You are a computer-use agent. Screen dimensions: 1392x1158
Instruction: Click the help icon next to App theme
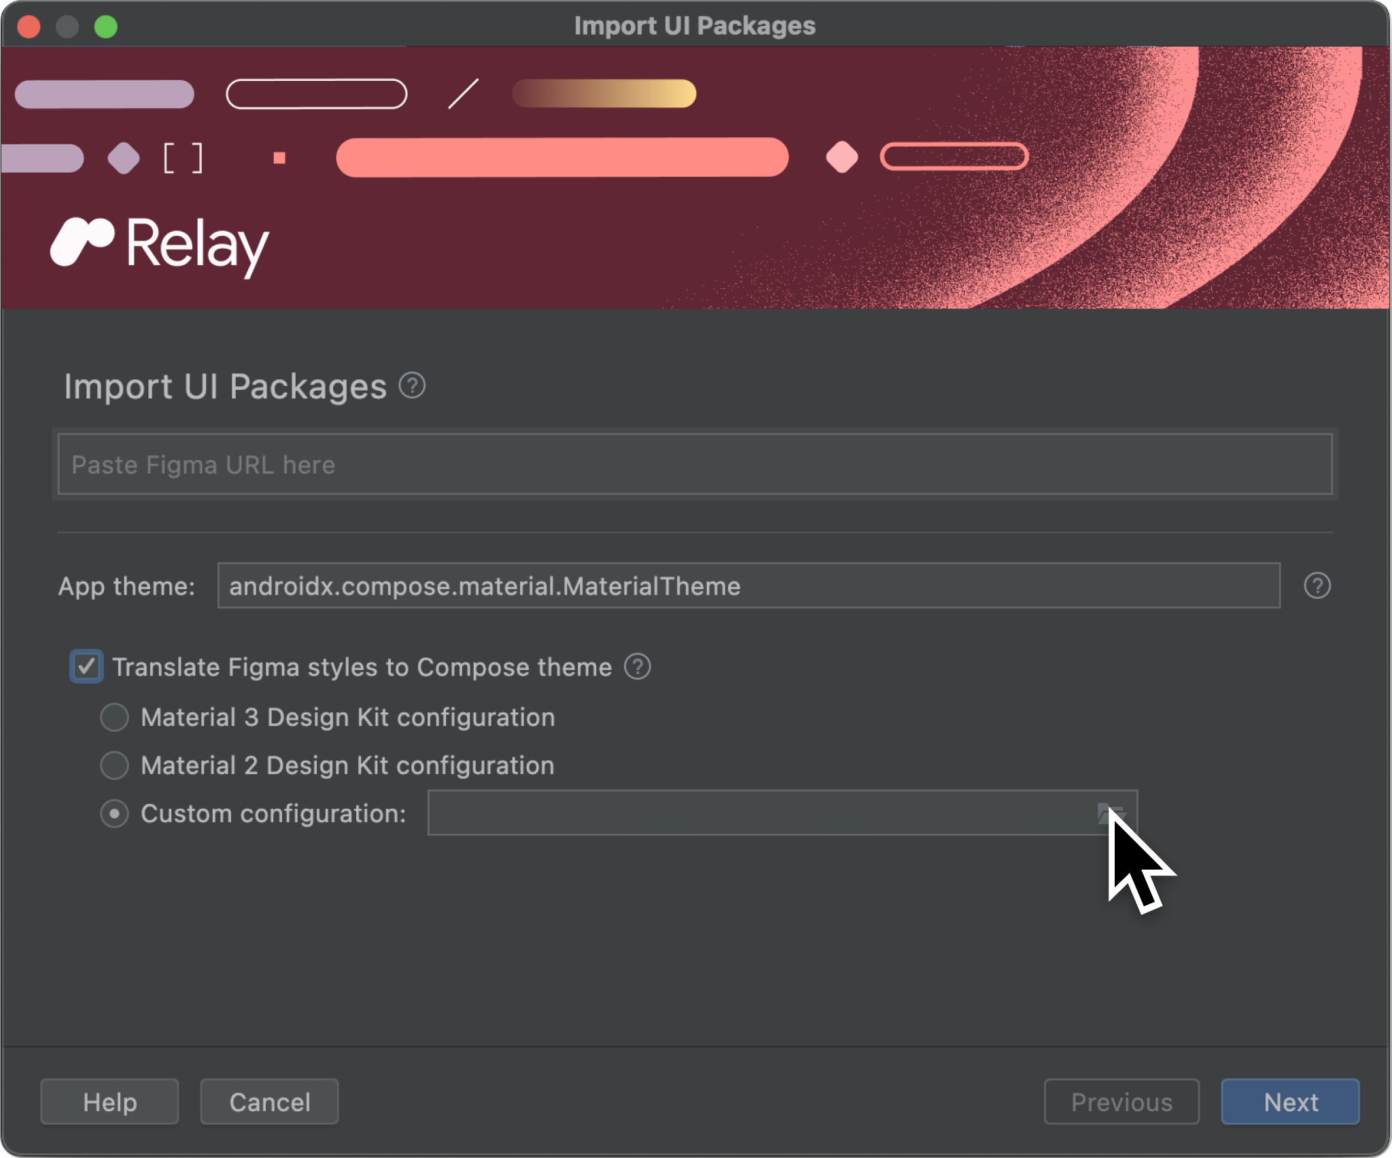click(x=1318, y=586)
